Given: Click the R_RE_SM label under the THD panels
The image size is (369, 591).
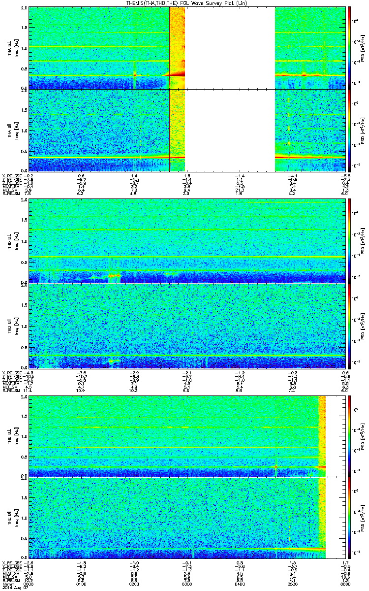Looking at the screenshot, I should click(12, 391).
